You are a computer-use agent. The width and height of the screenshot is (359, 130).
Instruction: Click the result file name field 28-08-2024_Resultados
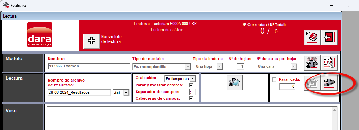pyautogui.click(x=79, y=92)
